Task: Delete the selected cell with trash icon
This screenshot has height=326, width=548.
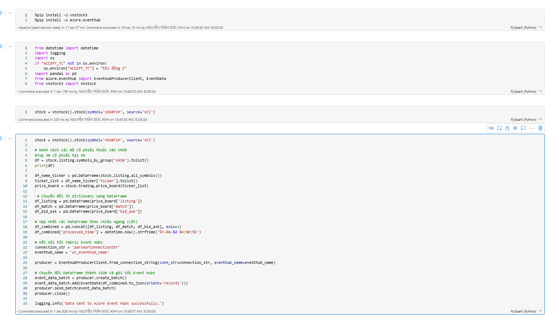Action: tap(540, 128)
